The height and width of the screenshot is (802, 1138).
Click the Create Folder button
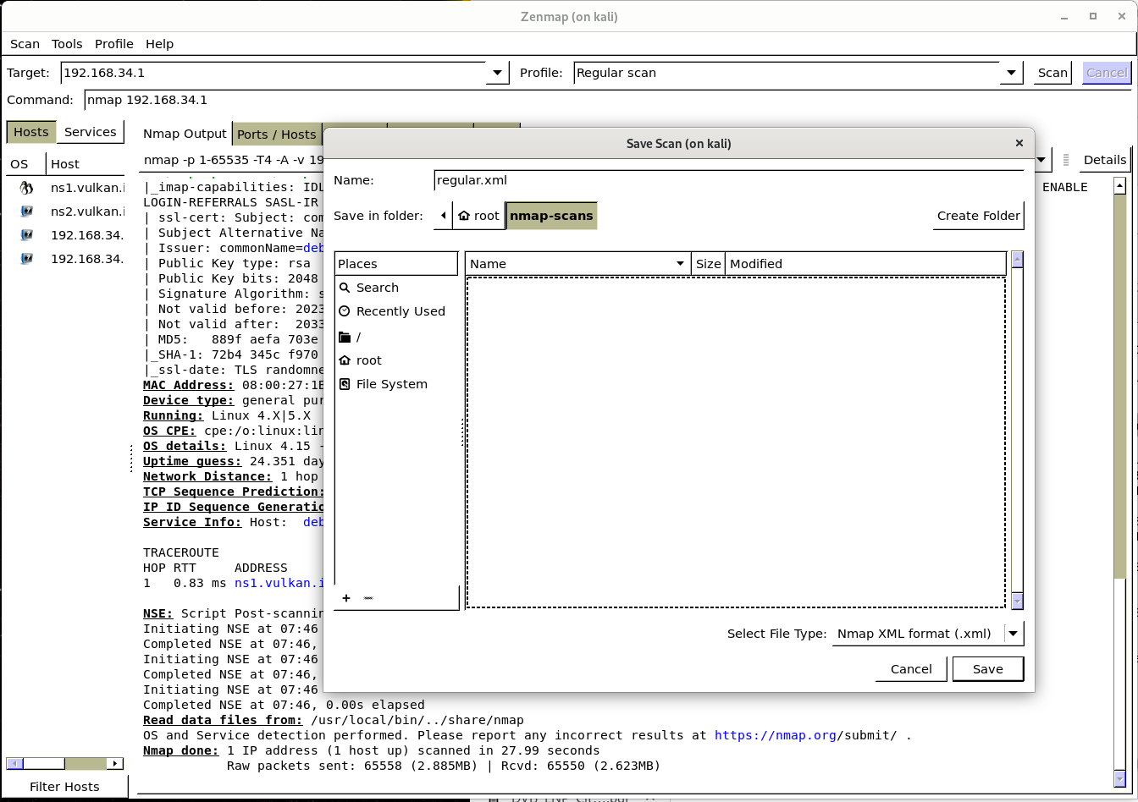[x=978, y=216]
